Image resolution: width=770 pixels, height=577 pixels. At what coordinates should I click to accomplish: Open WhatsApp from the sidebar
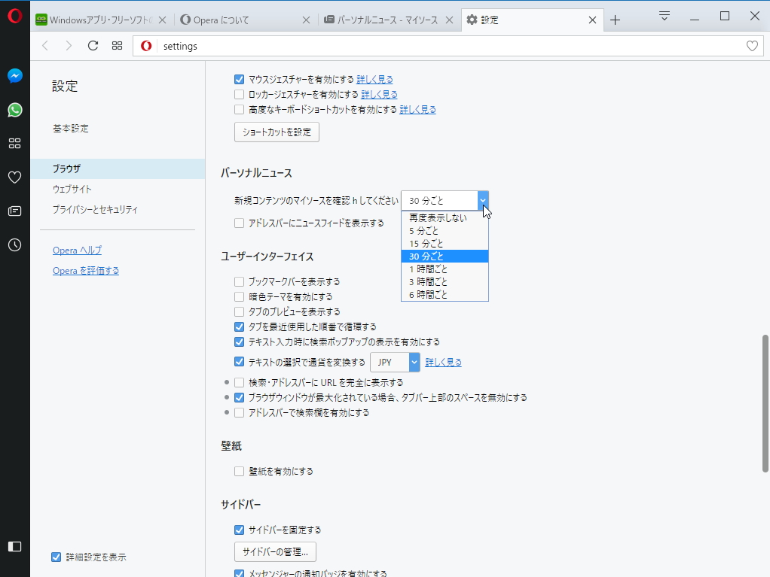[x=15, y=110]
